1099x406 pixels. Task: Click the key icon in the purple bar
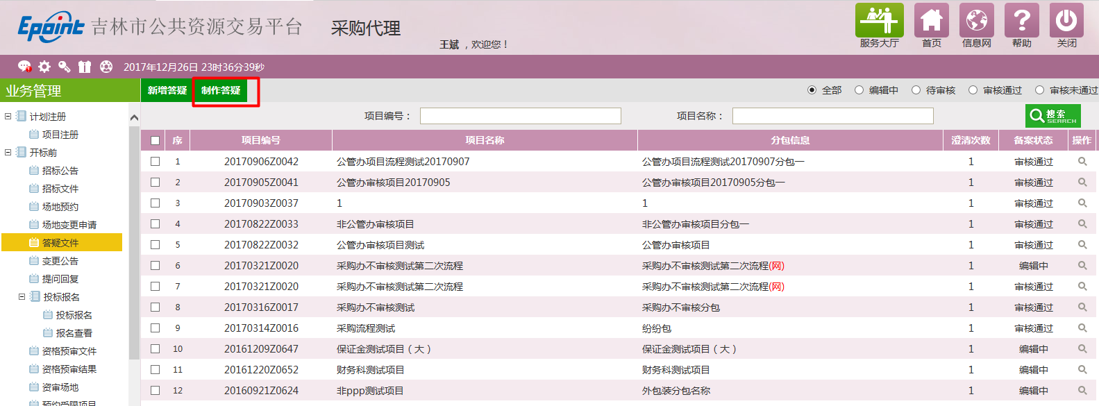(65, 67)
